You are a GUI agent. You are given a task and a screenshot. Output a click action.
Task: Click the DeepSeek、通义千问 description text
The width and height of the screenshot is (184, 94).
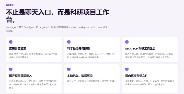click(x=33, y=84)
